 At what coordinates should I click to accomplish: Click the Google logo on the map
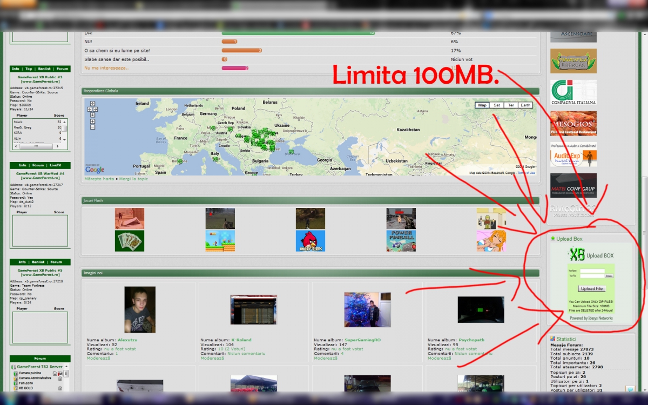pyautogui.click(x=94, y=169)
